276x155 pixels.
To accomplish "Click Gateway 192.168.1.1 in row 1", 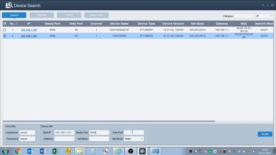I will pos(222,30).
